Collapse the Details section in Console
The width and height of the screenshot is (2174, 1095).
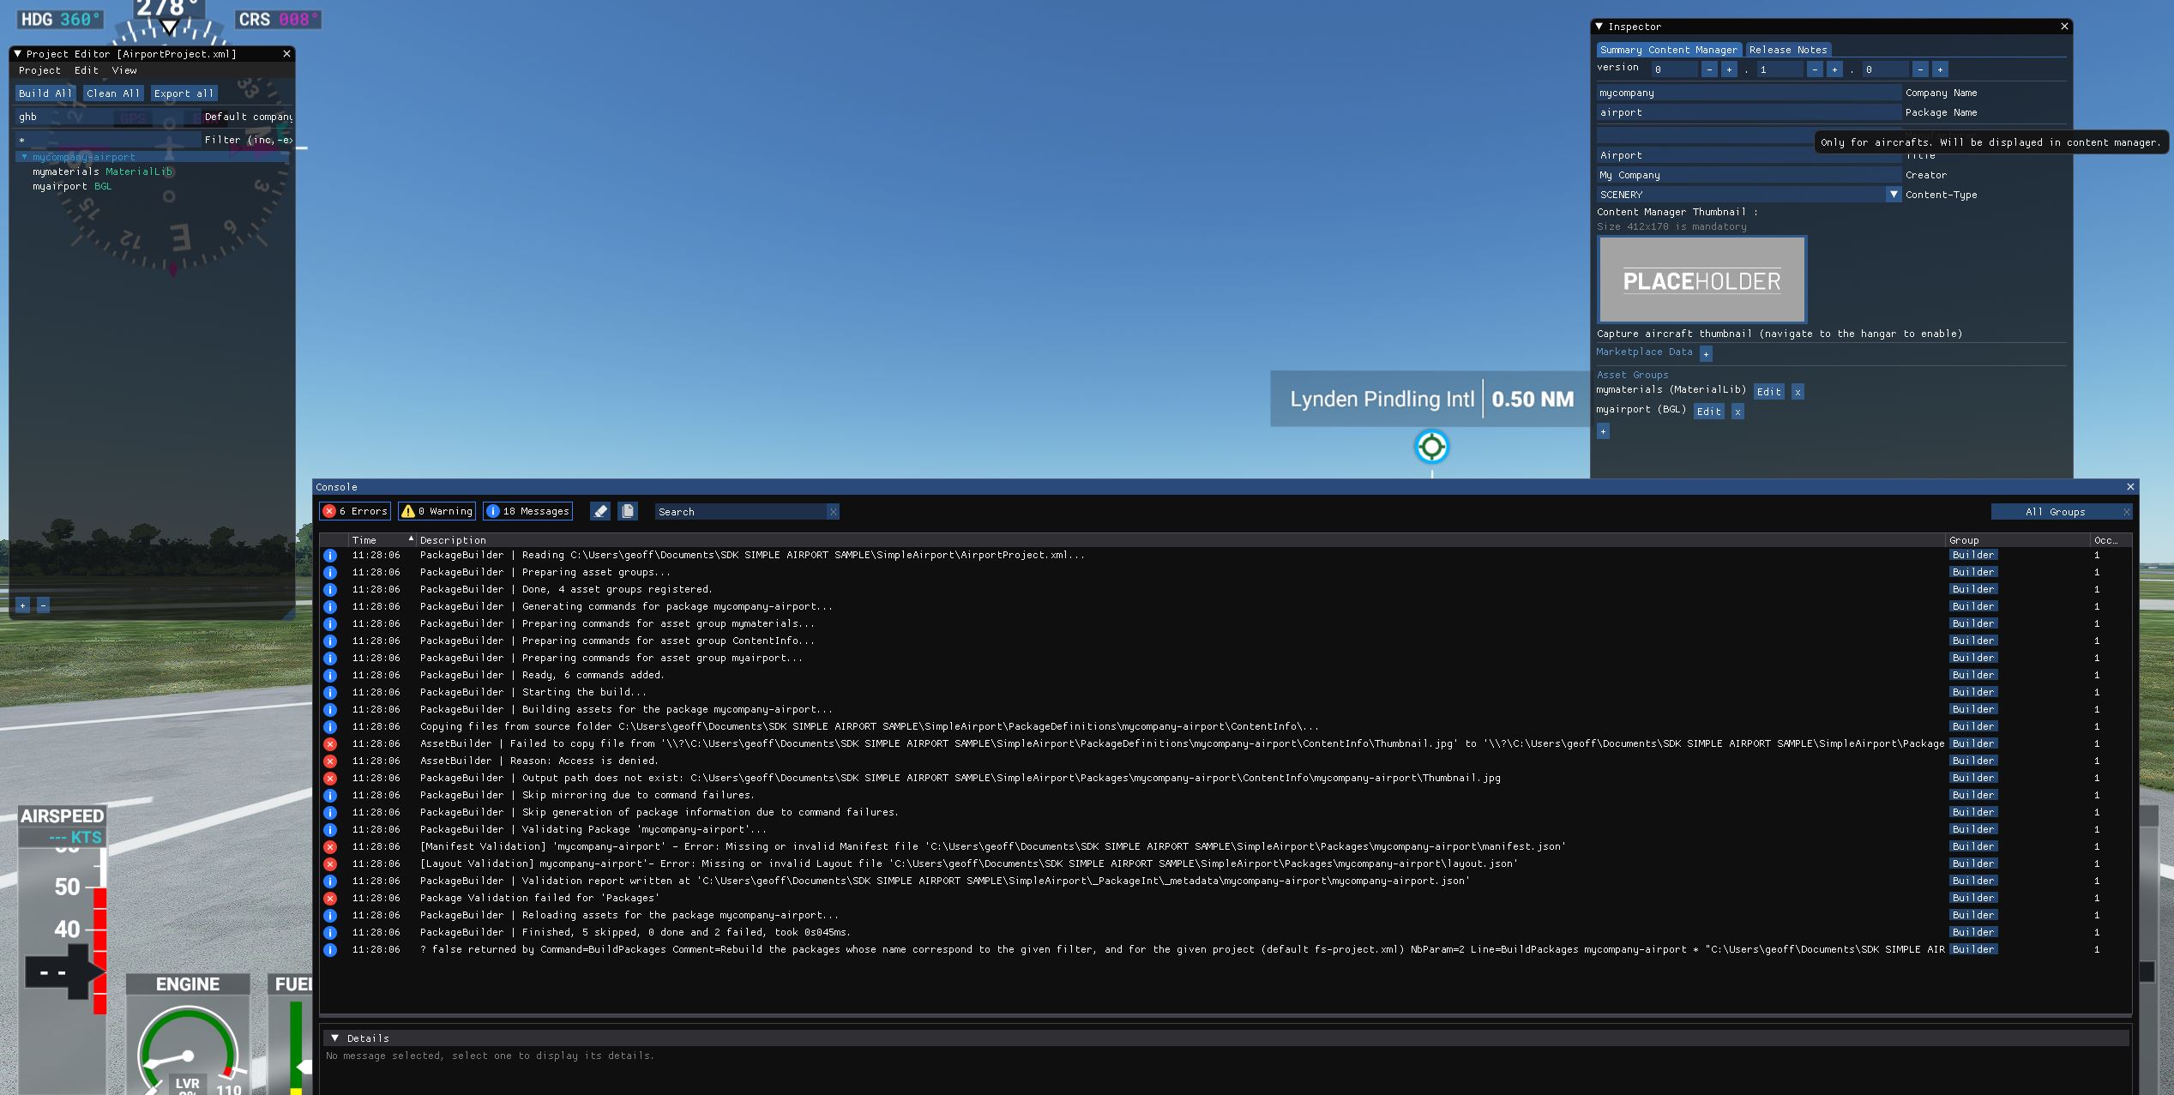[335, 1038]
